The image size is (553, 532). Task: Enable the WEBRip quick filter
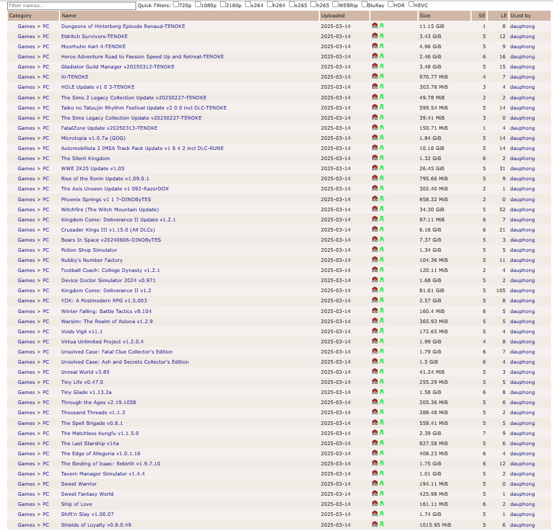[x=335, y=5]
